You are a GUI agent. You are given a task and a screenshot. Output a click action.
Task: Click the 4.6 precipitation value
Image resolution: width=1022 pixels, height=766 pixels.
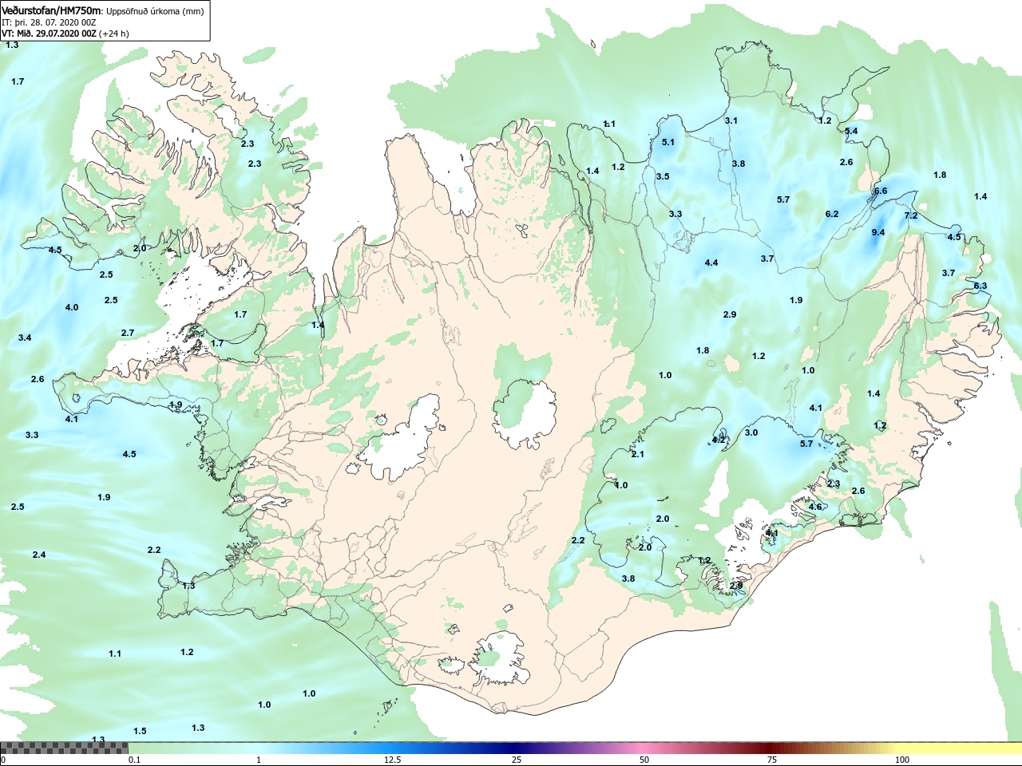tap(815, 507)
